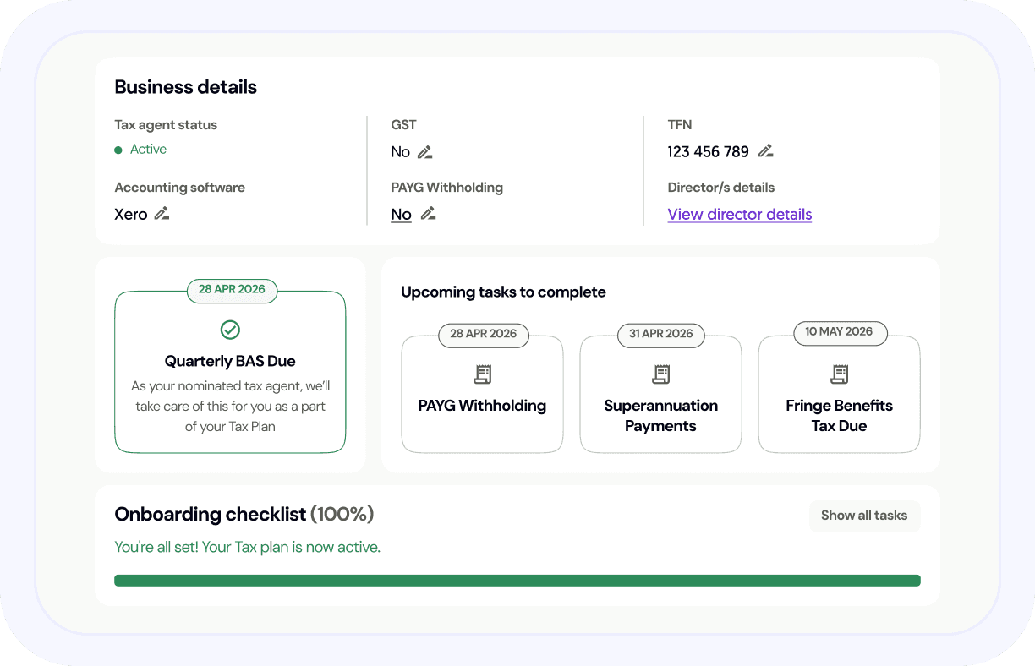Screen dimensions: 1035x666
Task: Edit the TFN number with pencil icon
Action: tap(765, 151)
